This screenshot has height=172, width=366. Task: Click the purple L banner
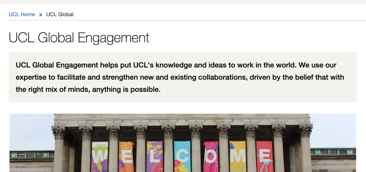pos(154,157)
